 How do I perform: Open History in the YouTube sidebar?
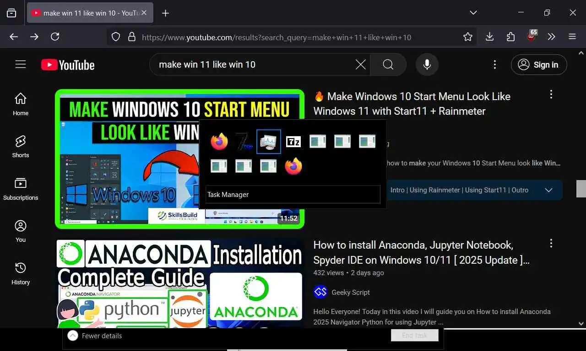click(21, 273)
